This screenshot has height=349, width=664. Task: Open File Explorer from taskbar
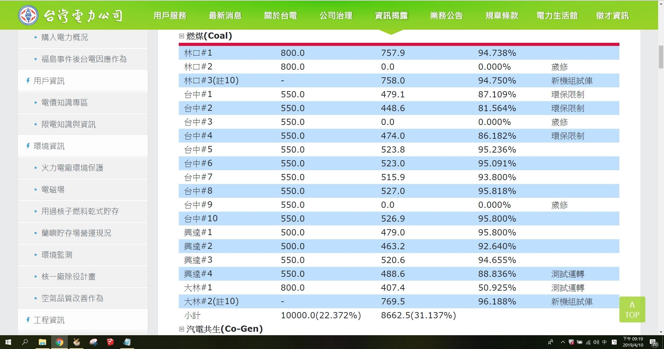(42, 342)
